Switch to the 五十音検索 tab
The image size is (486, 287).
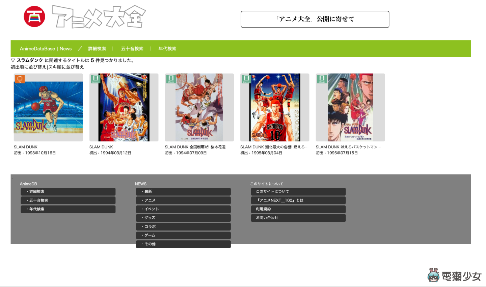coord(132,48)
